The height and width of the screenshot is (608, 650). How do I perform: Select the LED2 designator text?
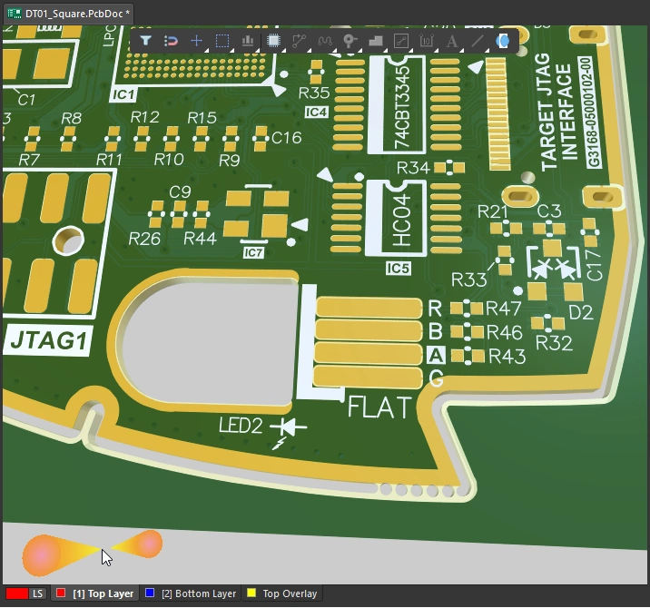point(241,426)
